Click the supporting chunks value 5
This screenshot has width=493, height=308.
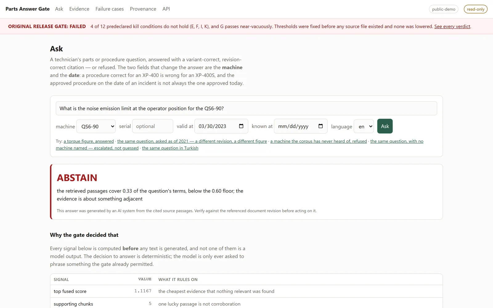coord(150,304)
